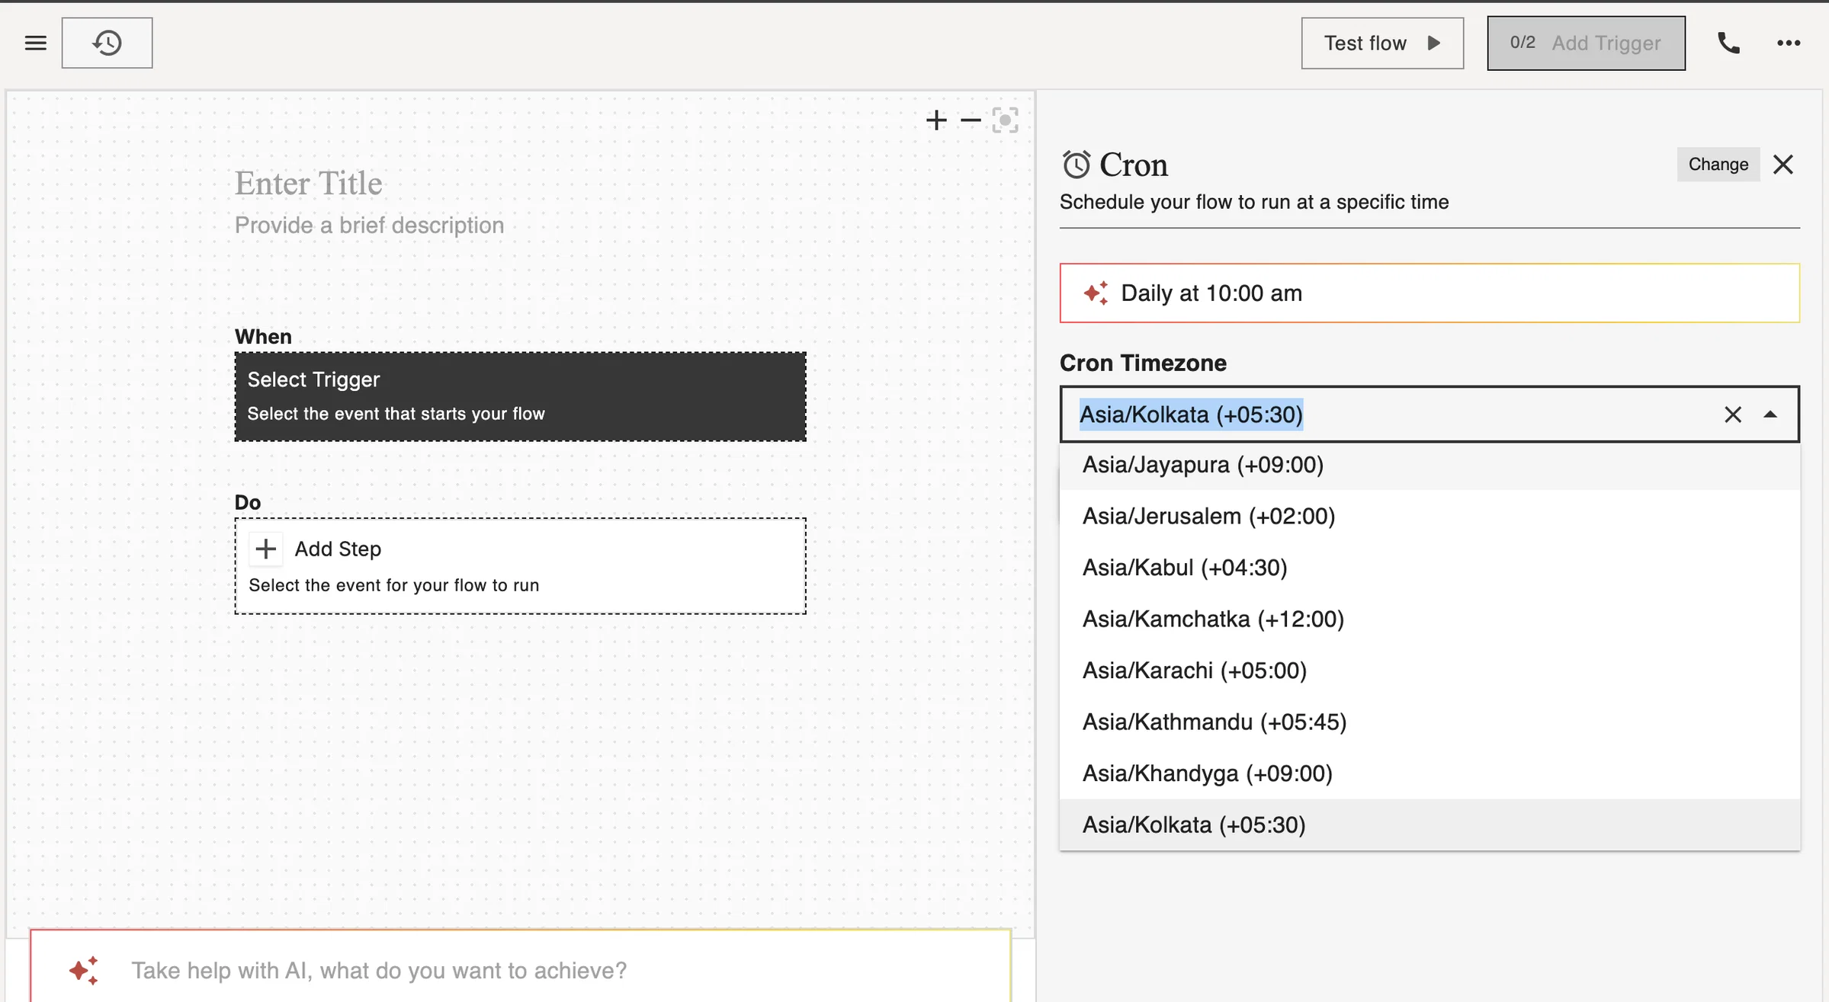Open the Select Trigger block
Screen dimensions: 1829x1002
click(520, 396)
